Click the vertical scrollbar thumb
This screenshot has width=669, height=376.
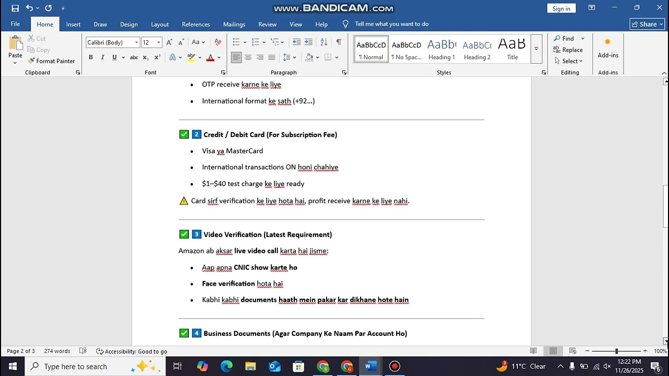(665, 206)
